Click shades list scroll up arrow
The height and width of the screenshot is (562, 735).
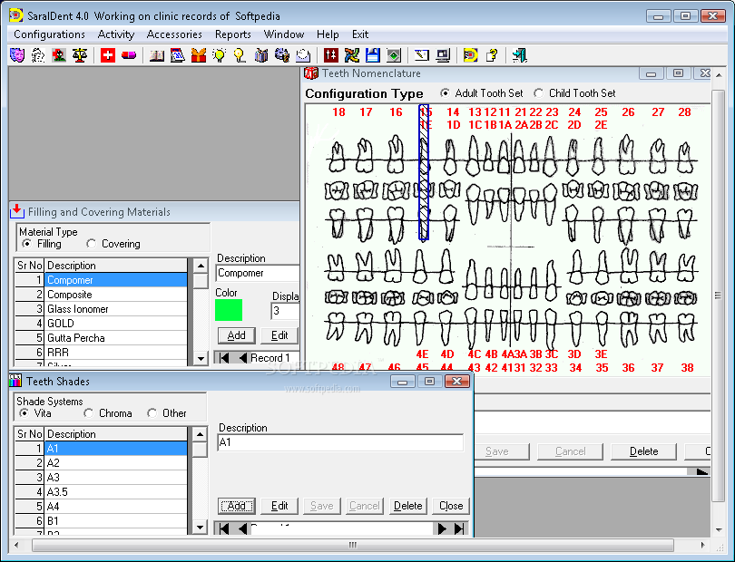[201, 434]
